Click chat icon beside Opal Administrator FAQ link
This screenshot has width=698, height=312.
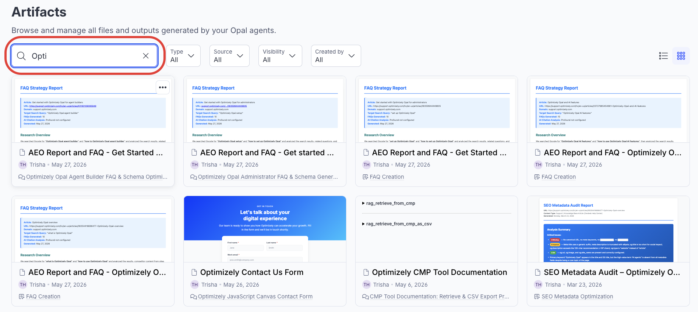(194, 177)
